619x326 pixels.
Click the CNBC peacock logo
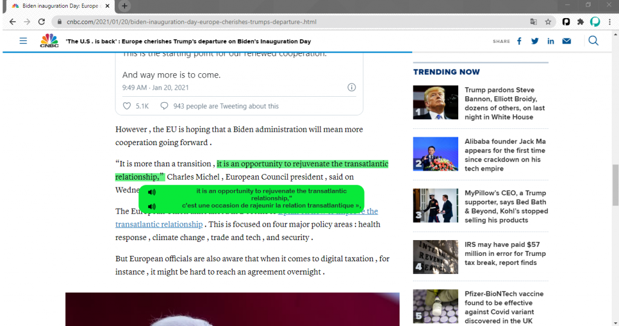(49, 41)
